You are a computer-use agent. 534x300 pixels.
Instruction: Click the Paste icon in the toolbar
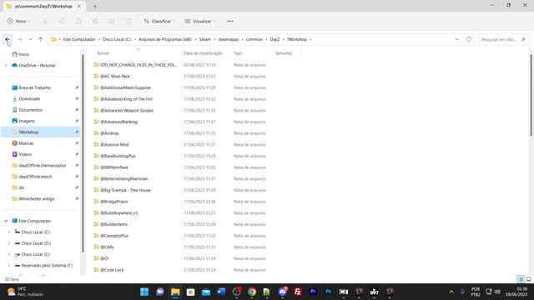coord(78,21)
